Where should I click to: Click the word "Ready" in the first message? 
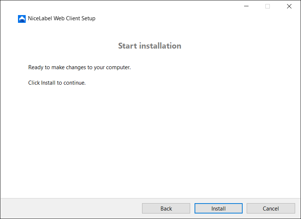point(36,67)
